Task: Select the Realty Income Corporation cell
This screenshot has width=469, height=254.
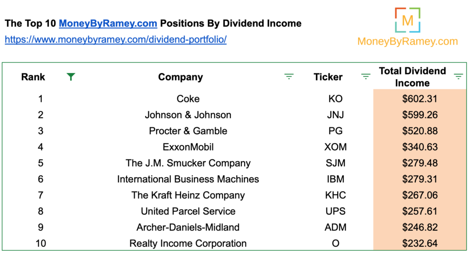Action: pyautogui.click(x=188, y=243)
